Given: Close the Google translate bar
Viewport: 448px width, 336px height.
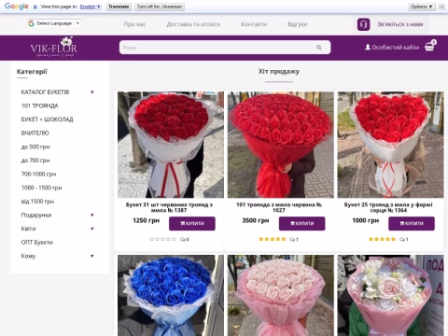Looking at the screenshot, I should [441, 7].
